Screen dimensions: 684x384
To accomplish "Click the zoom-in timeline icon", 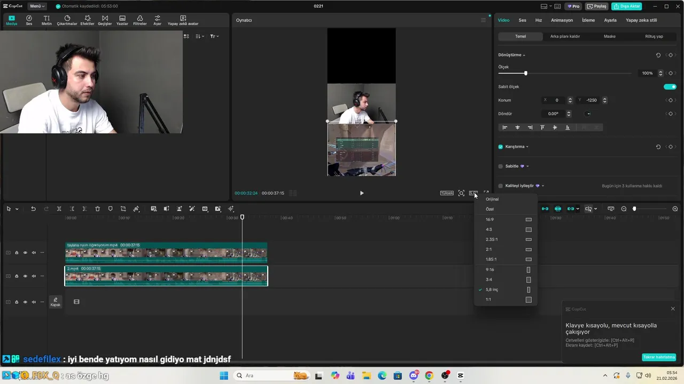I will [x=675, y=209].
